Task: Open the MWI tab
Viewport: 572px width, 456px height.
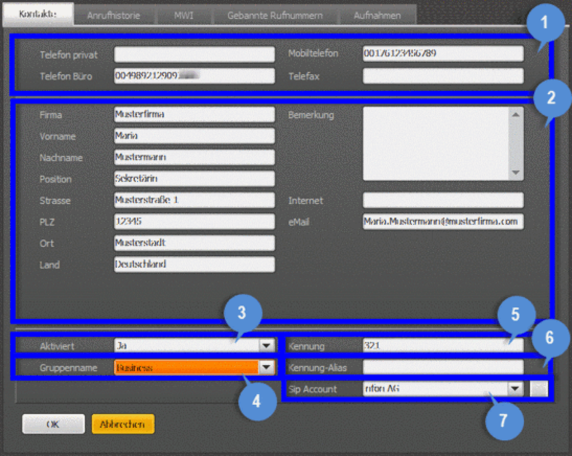Action: pyautogui.click(x=184, y=15)
